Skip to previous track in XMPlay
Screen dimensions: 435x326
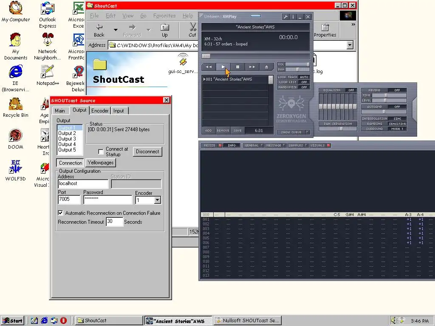click(x=209, y=67)
